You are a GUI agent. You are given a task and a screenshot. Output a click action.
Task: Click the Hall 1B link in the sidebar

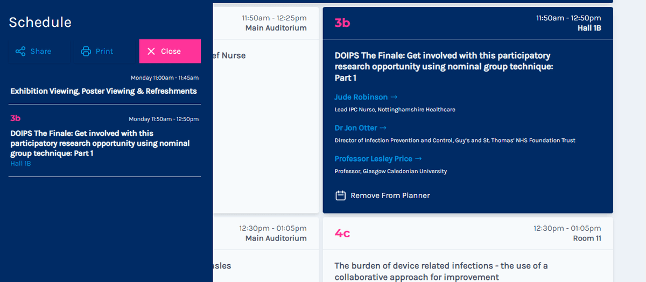pyautogui.click(x=20, y=163)
